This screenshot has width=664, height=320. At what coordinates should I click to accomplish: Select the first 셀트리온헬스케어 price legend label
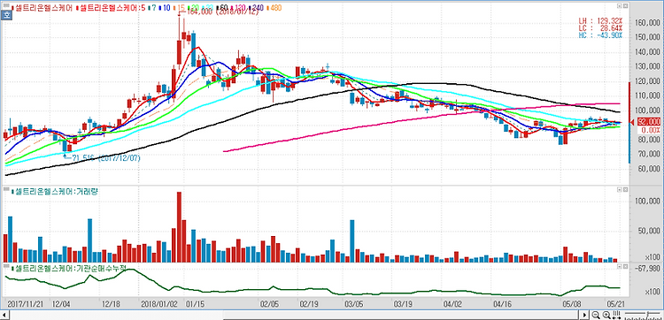[42, 8]
